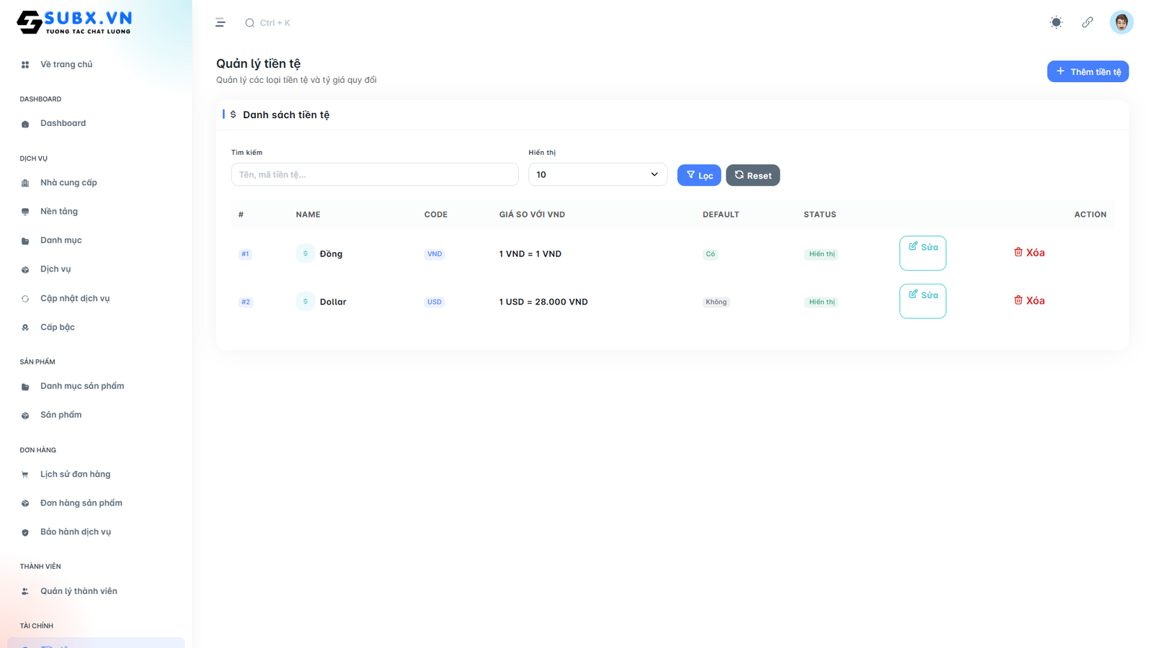This screenshot has height=648, width=1153.
Task: Click the VND code badge for Đồng
Action: (x=434, y=253)
